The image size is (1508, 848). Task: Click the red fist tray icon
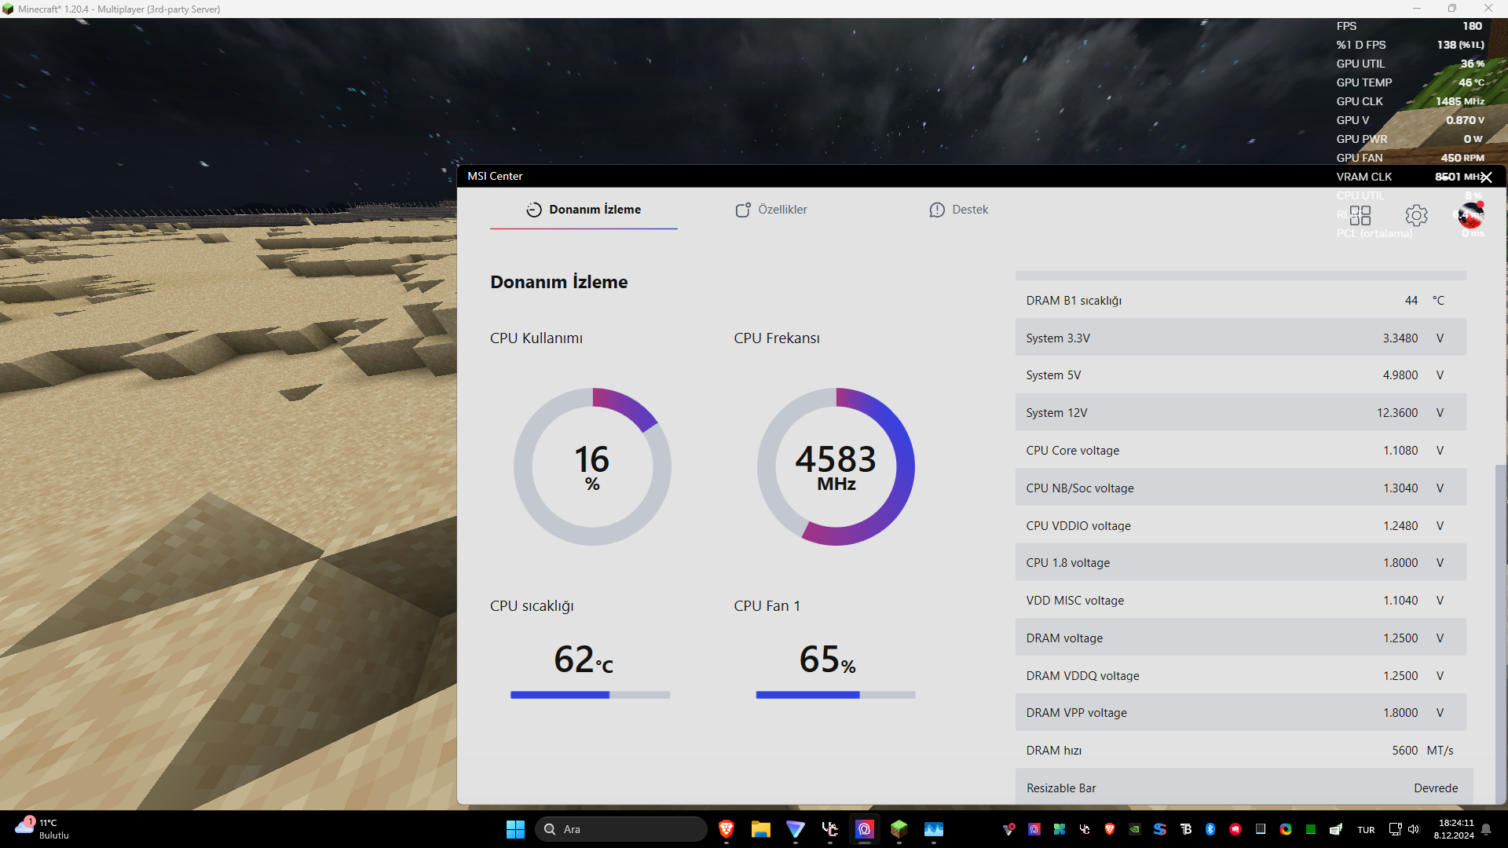point(1235,829)
